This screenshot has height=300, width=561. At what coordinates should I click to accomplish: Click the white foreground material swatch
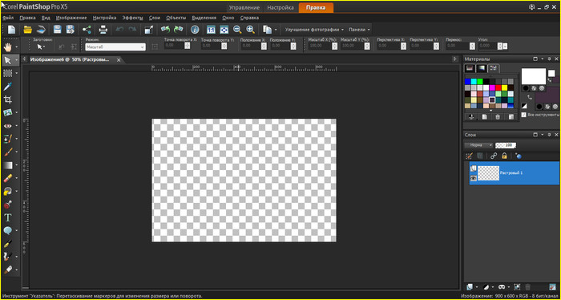click(x=533, y=76)
